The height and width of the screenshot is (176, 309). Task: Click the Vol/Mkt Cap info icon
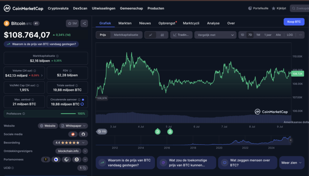pyautogui.click(x=37, y=86)
